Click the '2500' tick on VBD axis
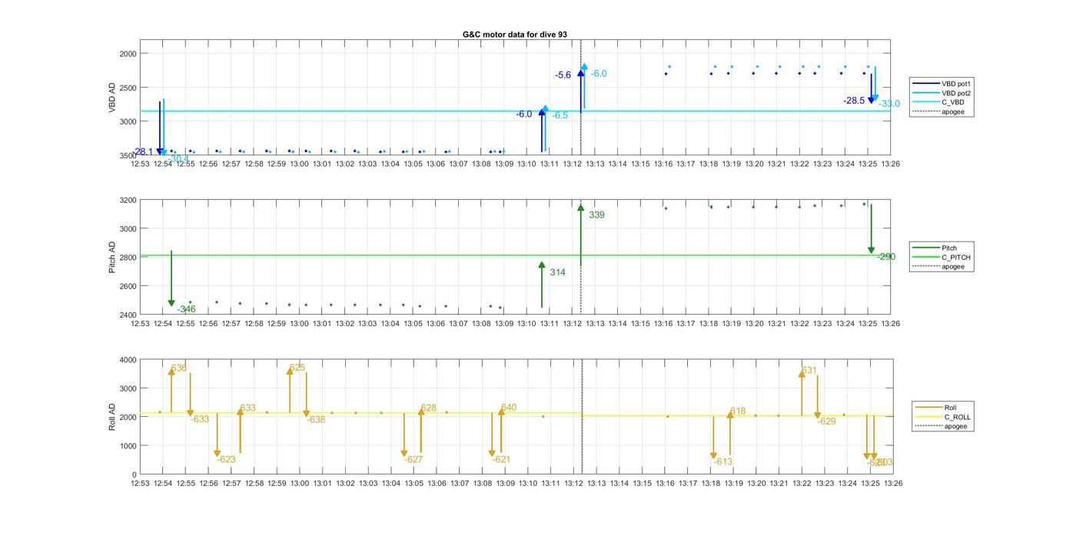Image resolution: width=1076 pixels, height=533 pixels. pos(127,88)
